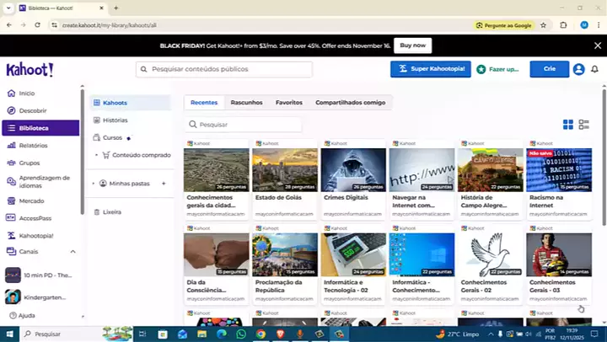Expand the Minhas pastas folder arrow
607x342 pixels.
94,183
